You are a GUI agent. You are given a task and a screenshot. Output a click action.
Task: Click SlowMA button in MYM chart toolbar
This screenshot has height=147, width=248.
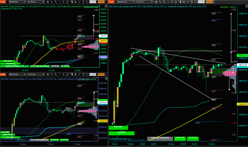pyautogui.click(x=93, y=2)
